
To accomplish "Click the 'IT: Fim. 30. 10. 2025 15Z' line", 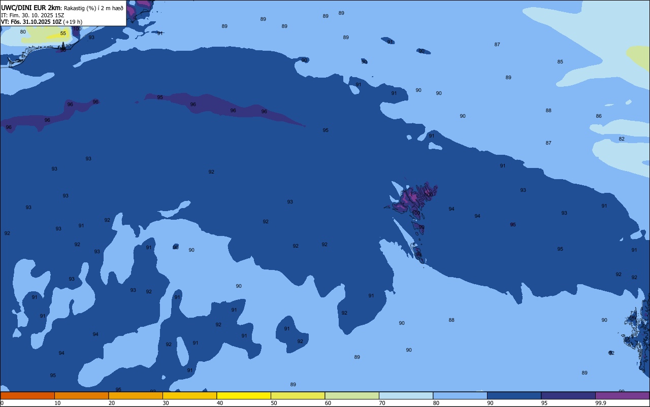I will (32, 15).
